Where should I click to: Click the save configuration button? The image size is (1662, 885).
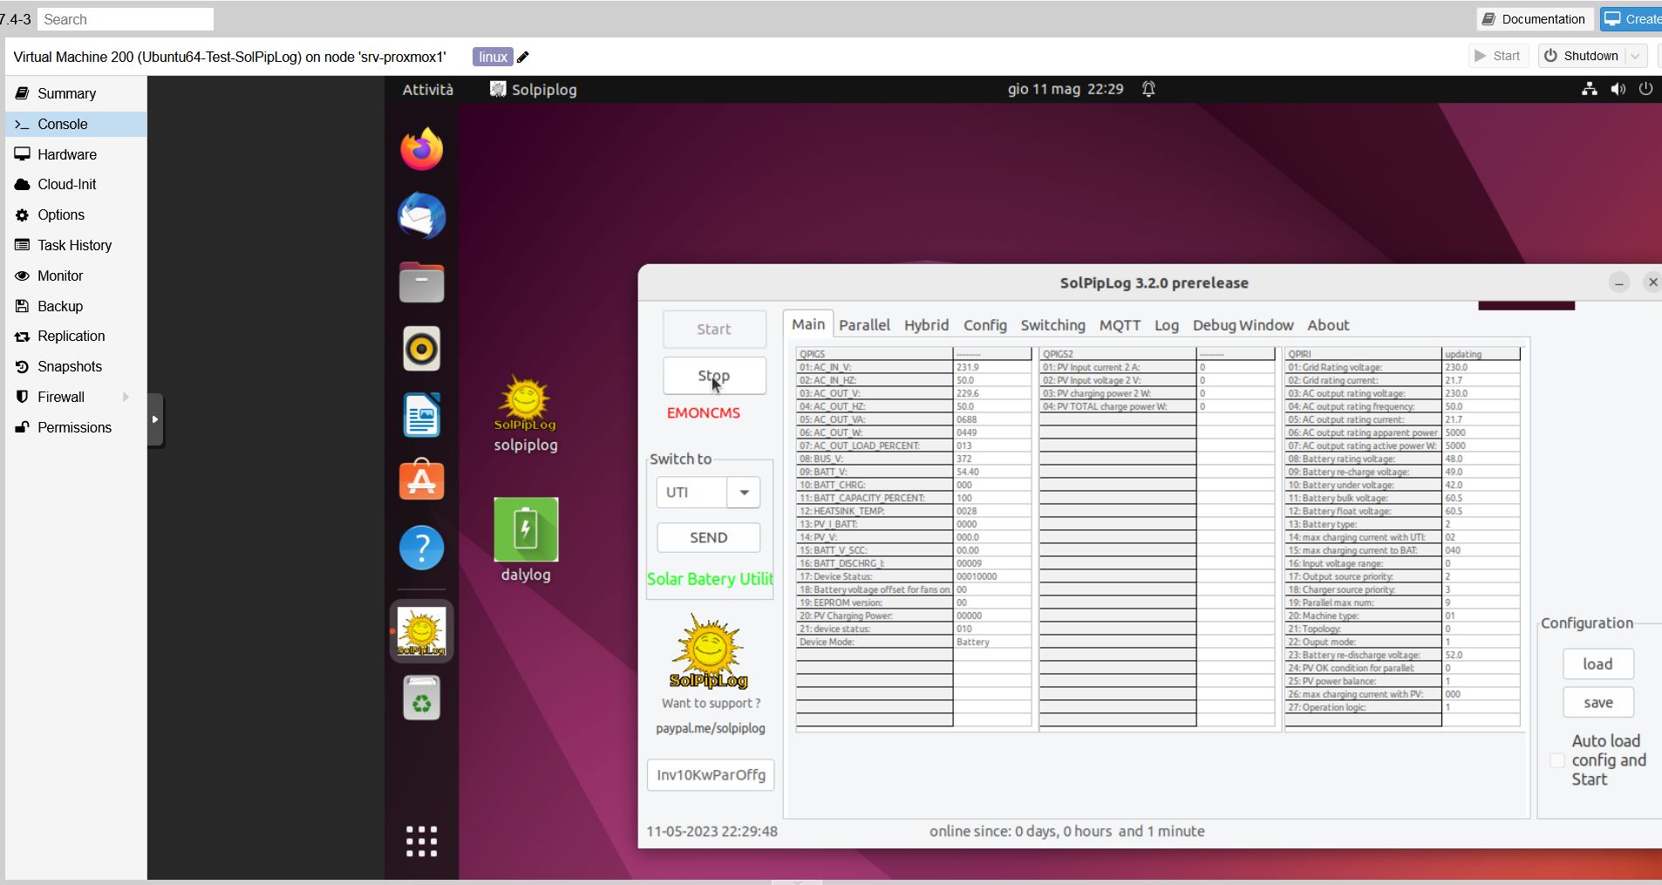pyautogui.click(x=1597, y=703)
